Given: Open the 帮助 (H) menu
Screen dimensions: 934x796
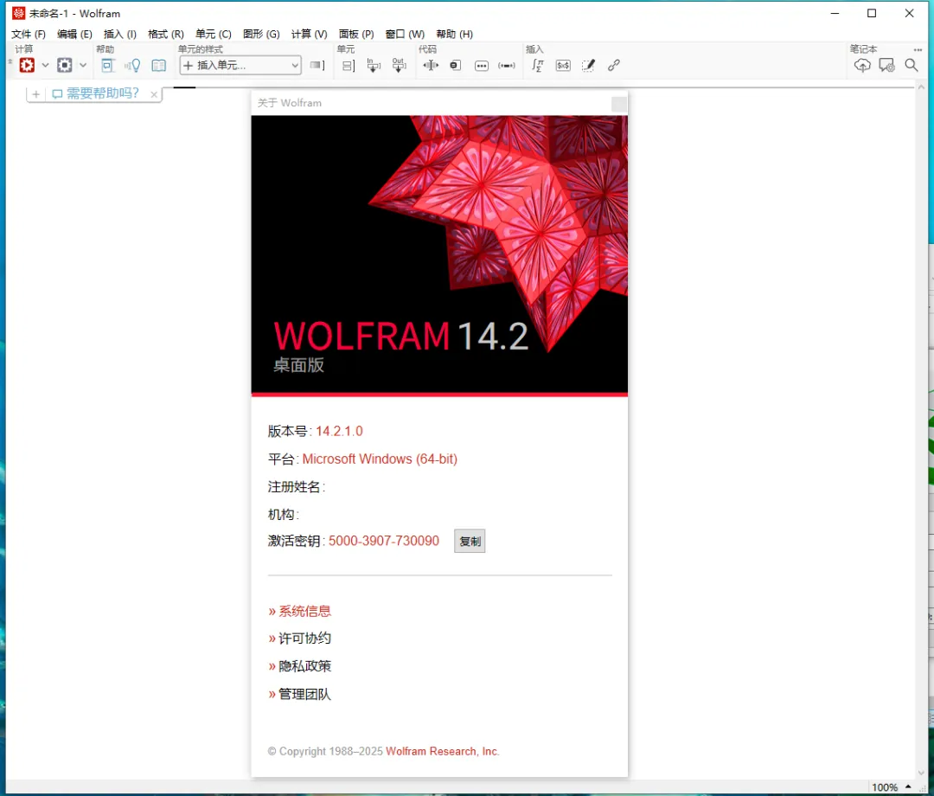Looking at the screenshot, I should 455,34.
